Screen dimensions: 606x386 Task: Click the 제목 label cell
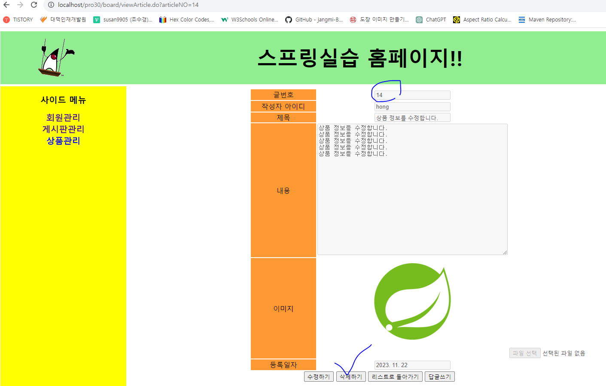(x=283, y=118)
